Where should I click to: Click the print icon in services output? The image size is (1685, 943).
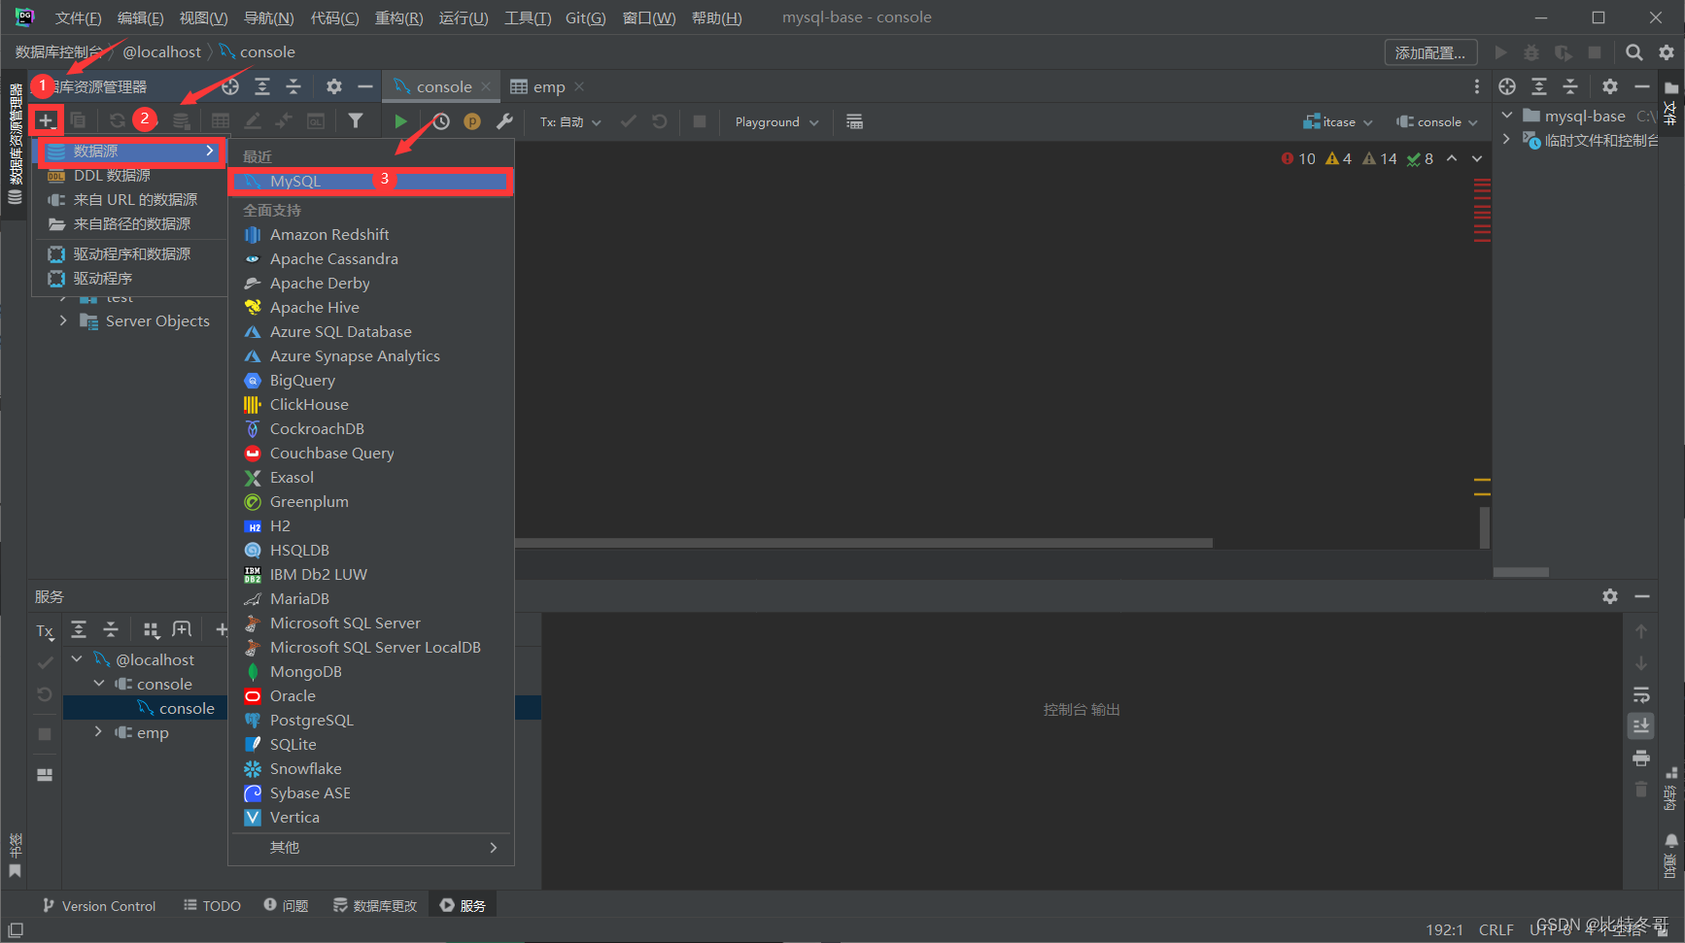tap(1641, 758)
